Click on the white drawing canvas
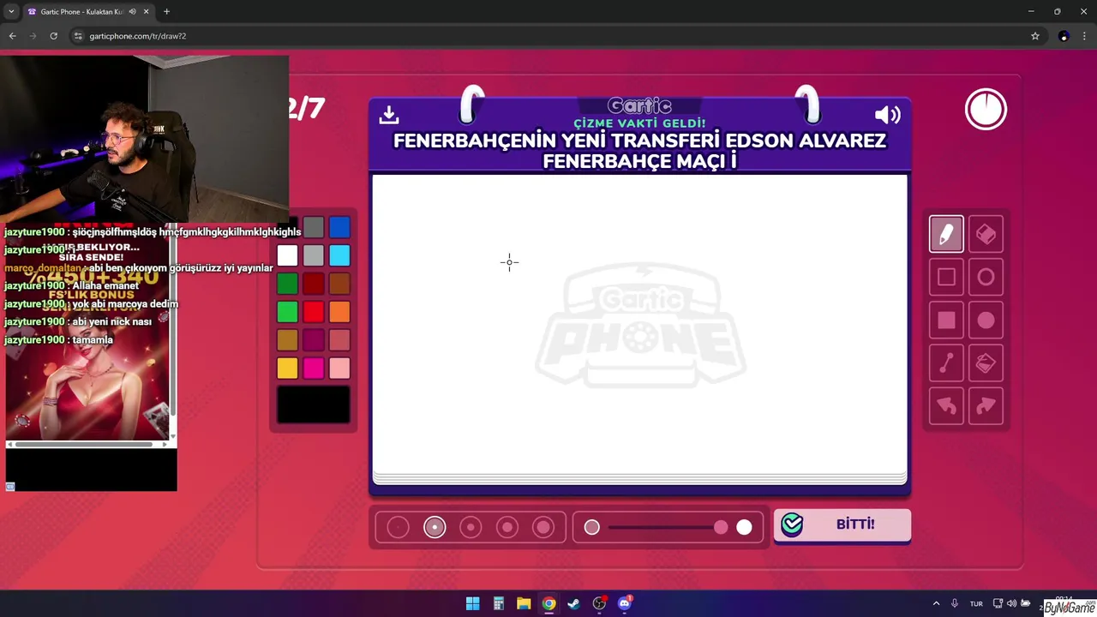The height and width of the screenshot is (617, 1097). pyautogui.click(x=639, y=324)
